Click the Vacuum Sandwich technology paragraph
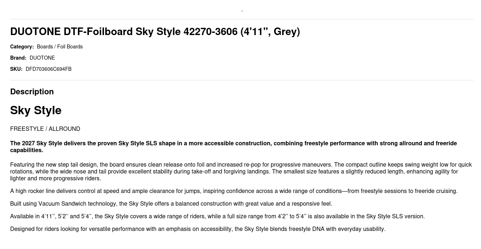The height and width of the screenshot is (249, 481). pyautogui.click(x=171, y=204)
